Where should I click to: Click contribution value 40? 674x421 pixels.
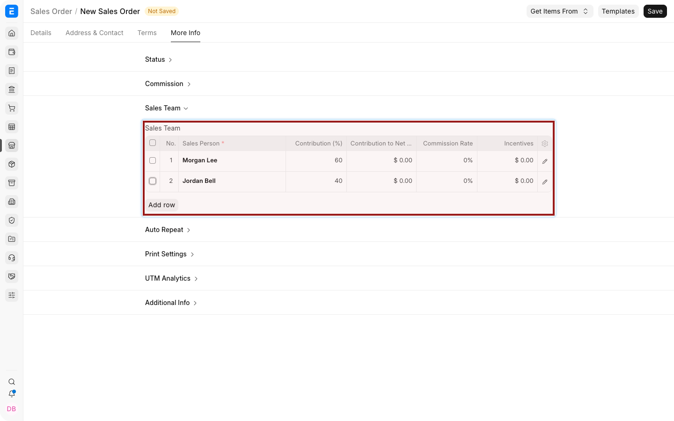point(316,181)
